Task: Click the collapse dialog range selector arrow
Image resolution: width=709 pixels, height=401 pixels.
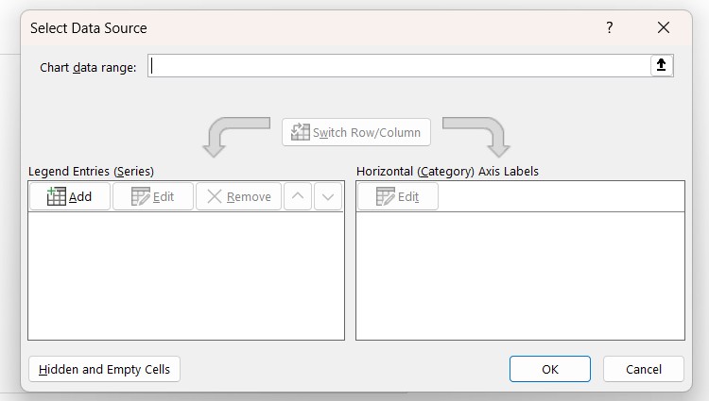Action: click(661, 65)
